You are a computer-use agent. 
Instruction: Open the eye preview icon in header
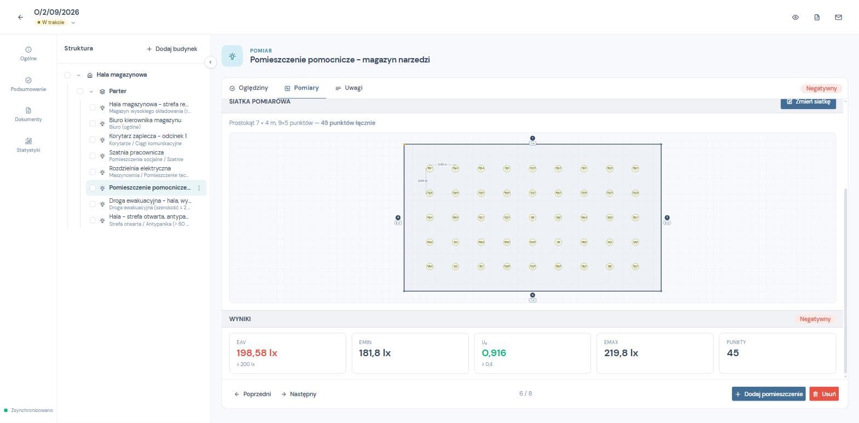click(x=795, y=18)
